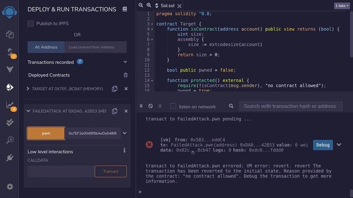The width and height of the screenshot is (353, 198).
Task: Click the CALLDATA input field
Action: [x=61, y=172]
